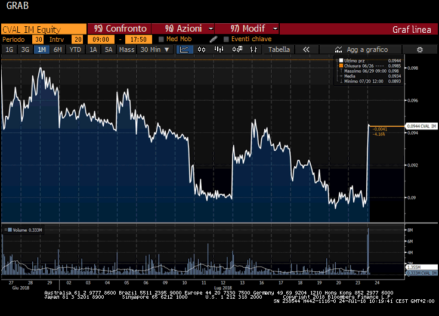Click the Volume 0.333M label
Screen dimensions: 439x316
[27, 230]
